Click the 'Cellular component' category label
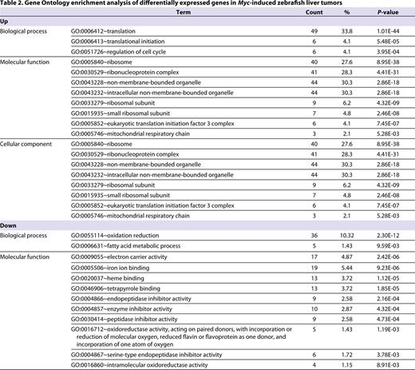This screenshot has height=370, width=415. (26, 144)
